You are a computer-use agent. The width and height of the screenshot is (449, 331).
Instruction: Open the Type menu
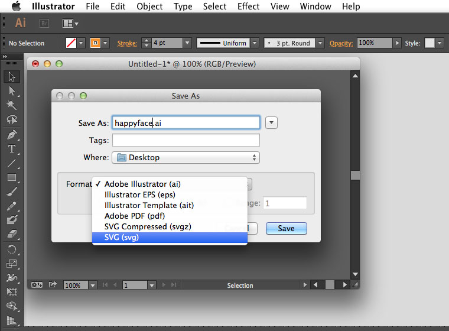click(183, 7)
